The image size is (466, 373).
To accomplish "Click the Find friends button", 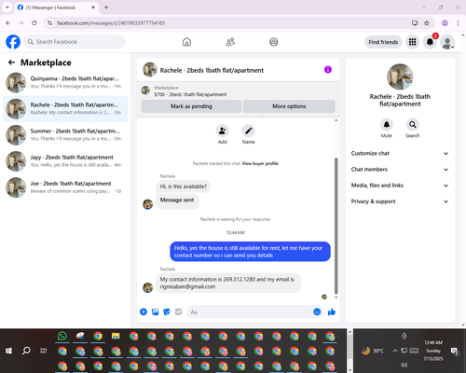I will click(383, 42).
